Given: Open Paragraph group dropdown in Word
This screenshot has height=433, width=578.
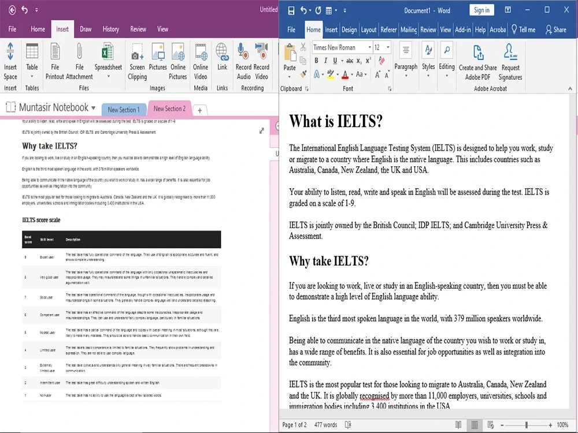Looking at the screenshot, I should (x=406, y=76).
